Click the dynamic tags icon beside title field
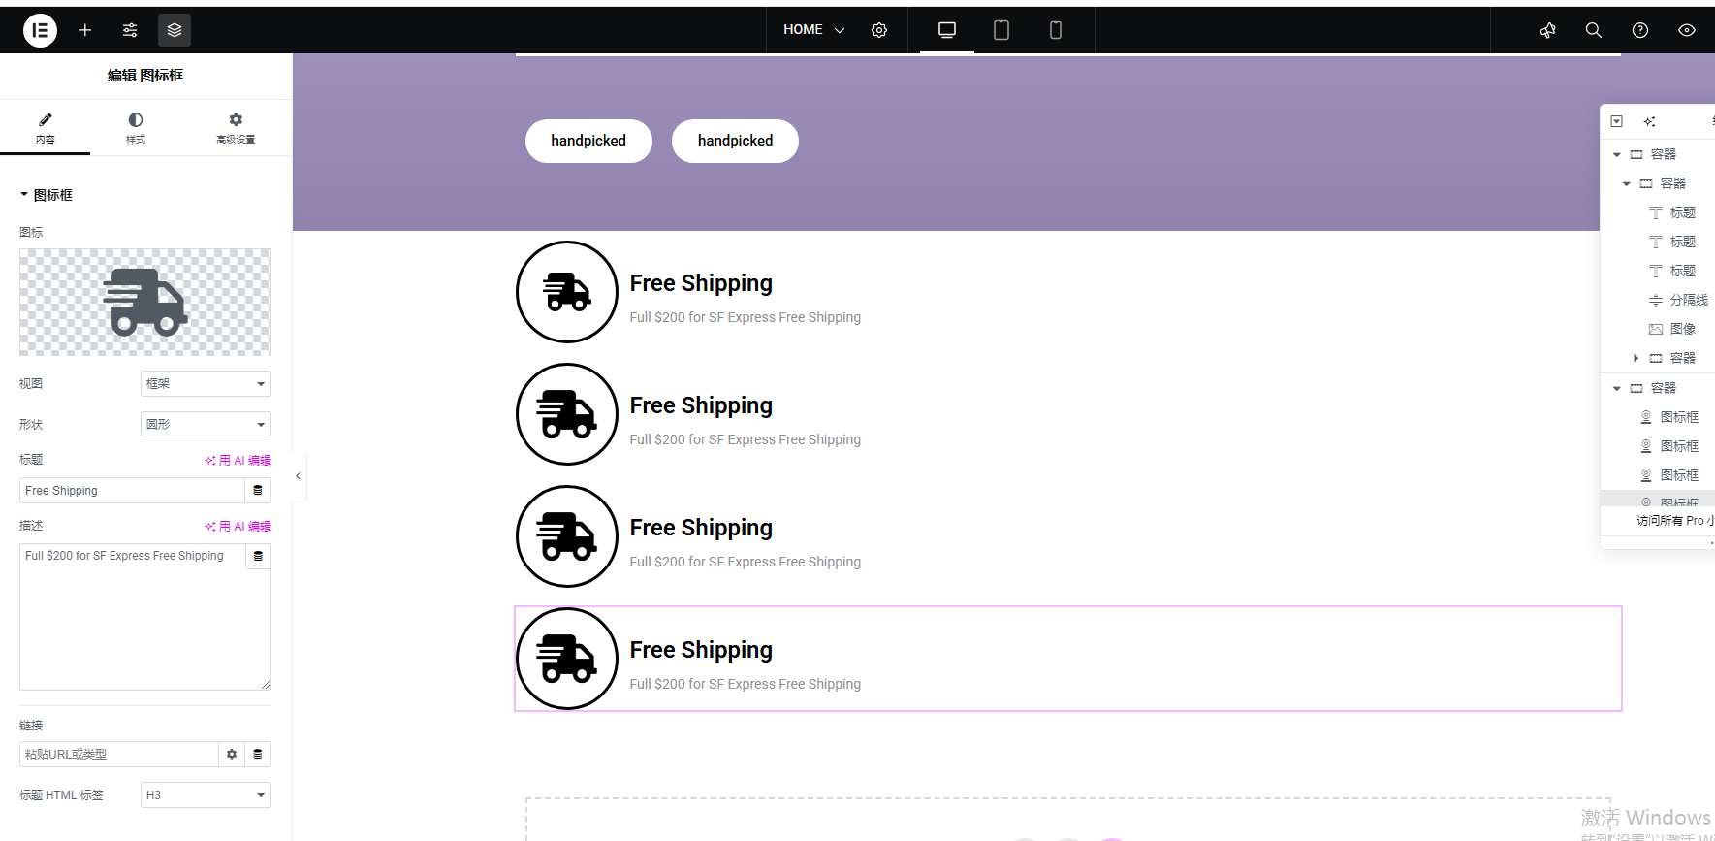This screenshot has width=1715, height=841. pos(258,491)
